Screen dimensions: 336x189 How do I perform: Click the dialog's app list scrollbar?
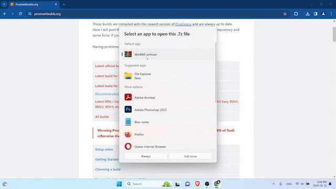pyautogui.click(x=216, y=72)
